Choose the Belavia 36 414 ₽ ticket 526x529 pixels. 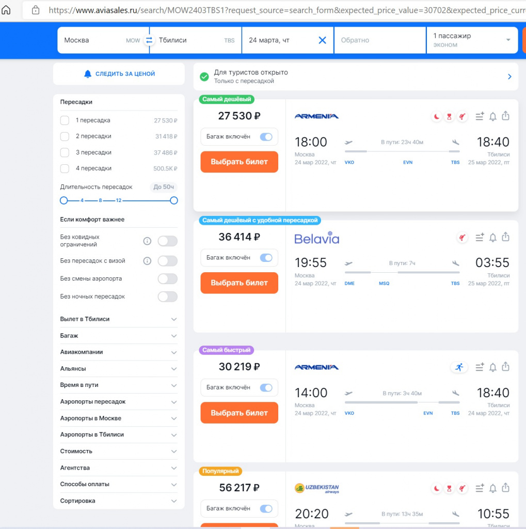click(239, 283)
